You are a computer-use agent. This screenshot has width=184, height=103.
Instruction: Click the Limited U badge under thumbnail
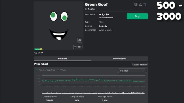(39, 49)
